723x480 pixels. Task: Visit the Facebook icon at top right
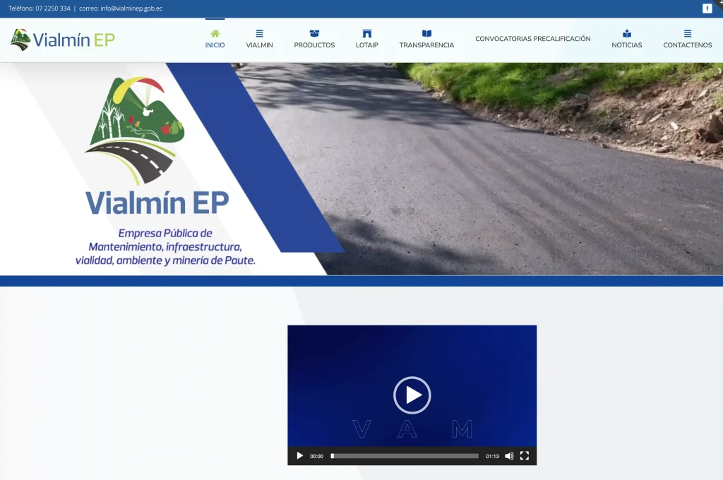point(707,8)
